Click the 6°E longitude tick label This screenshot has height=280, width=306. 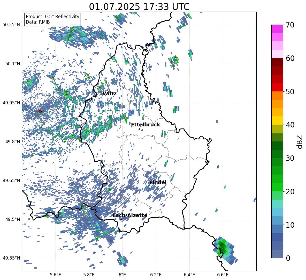pyautogui.click(x=122, y=275)
